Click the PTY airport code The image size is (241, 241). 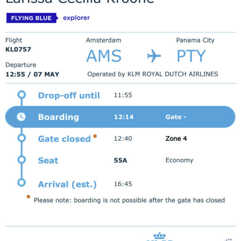(x=191, y=56)
